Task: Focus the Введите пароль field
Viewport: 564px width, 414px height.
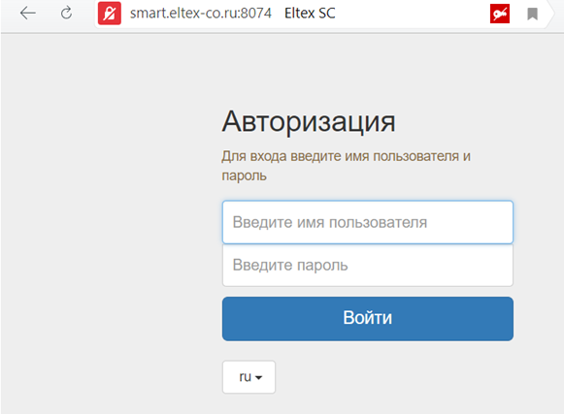Action: click(x=368, y=266)
